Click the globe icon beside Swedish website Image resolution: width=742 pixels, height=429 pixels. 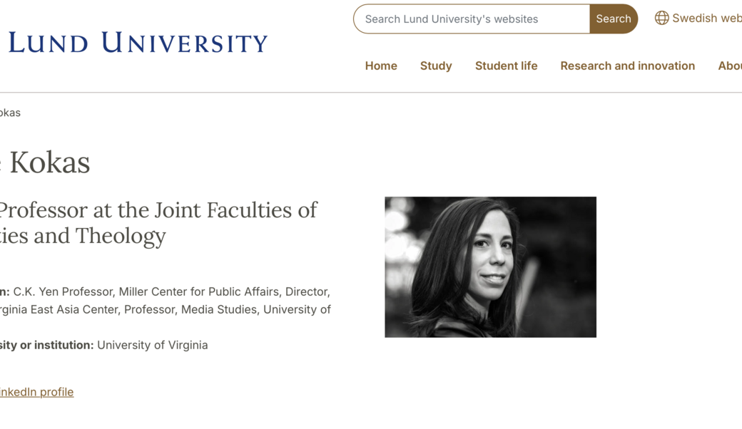(x=661, y=19)
